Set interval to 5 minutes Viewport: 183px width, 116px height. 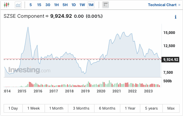tap(30, 5)
